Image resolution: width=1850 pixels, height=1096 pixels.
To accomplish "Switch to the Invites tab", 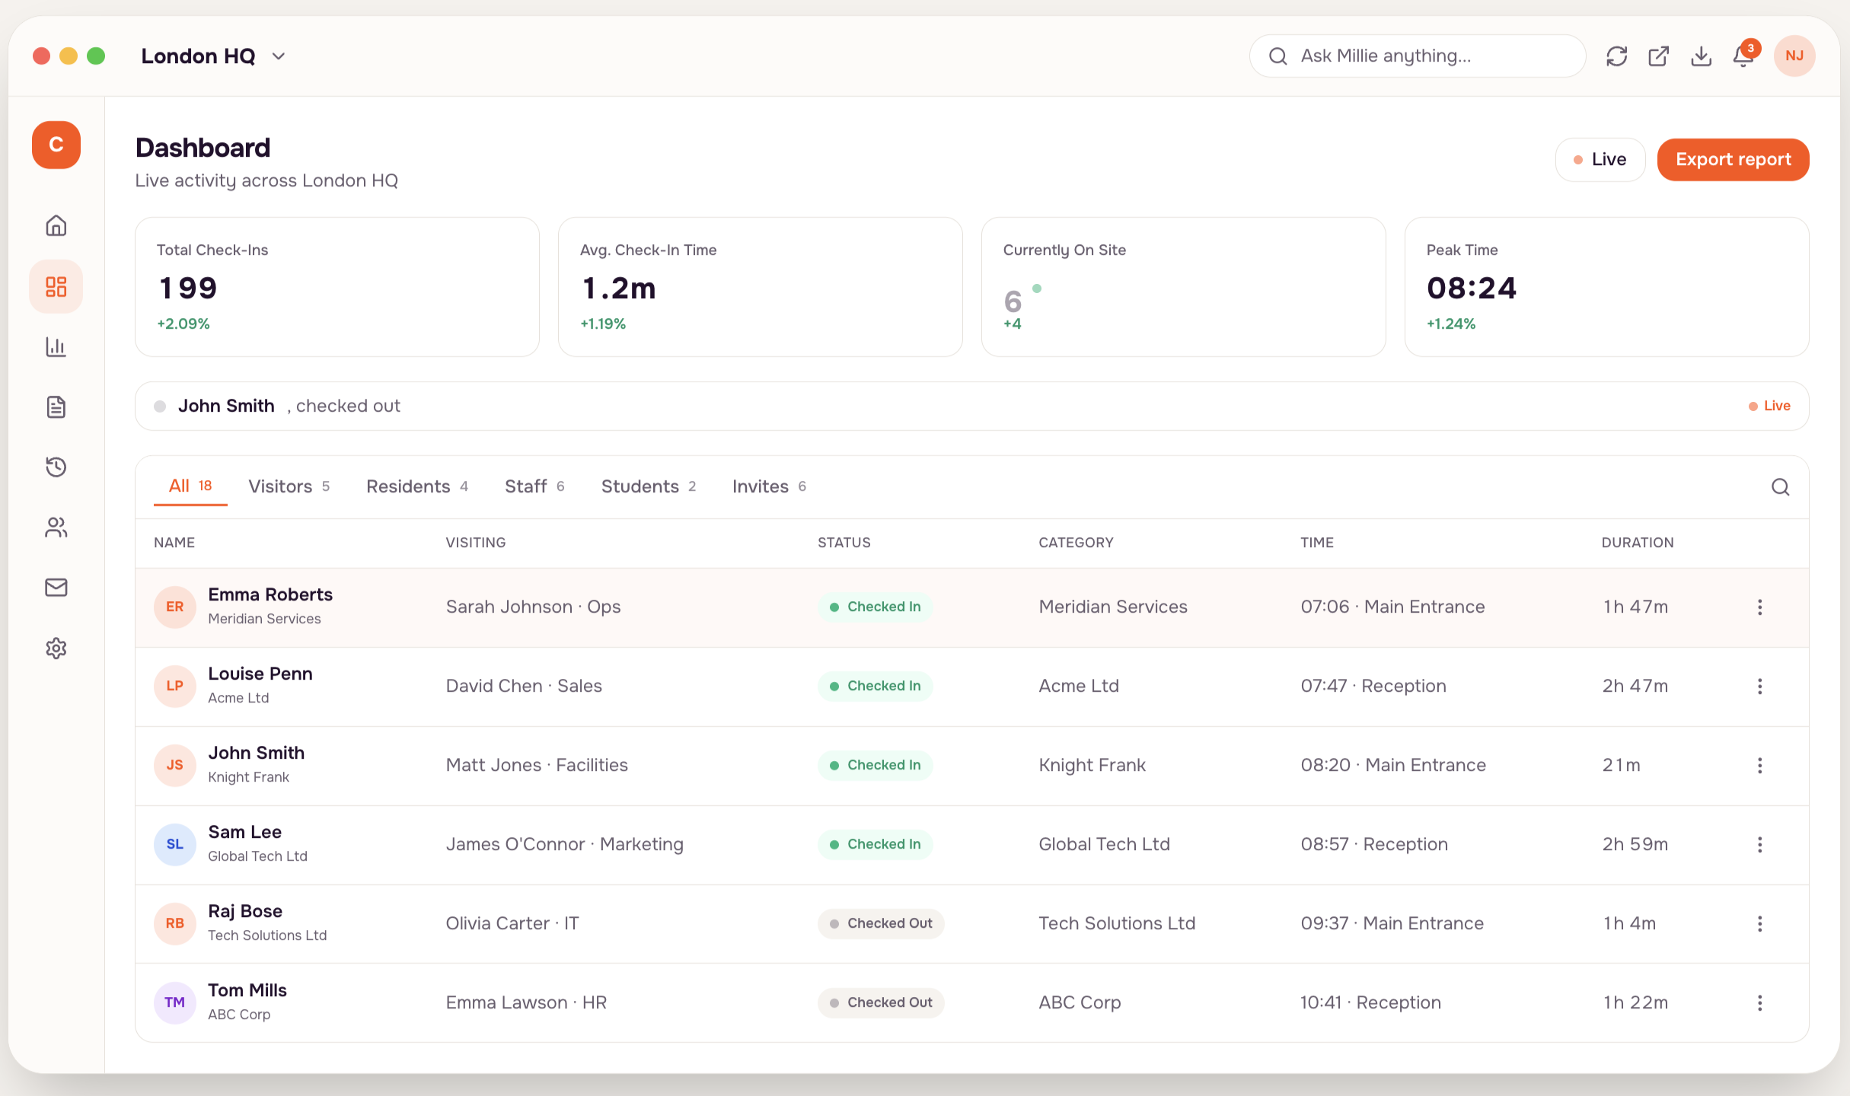I will (769, 486).
